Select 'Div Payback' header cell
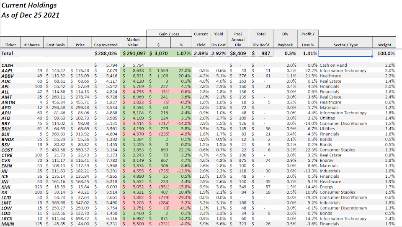The width and height of the screenshot is (402, 227). tap(285, 39)
